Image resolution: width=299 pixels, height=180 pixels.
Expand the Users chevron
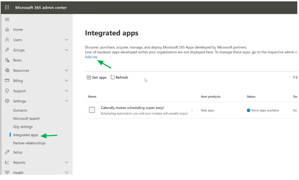point(67,40)
